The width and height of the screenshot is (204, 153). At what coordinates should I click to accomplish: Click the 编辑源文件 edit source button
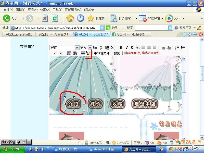pos(102,53)
